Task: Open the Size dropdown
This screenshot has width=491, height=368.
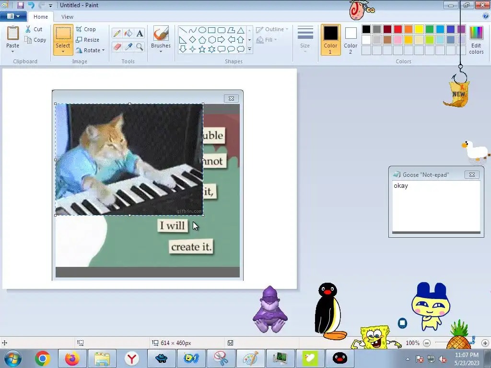Action: (305, 39)
